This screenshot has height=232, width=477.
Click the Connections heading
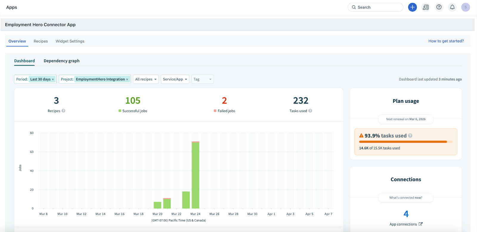tap(406, 179)
